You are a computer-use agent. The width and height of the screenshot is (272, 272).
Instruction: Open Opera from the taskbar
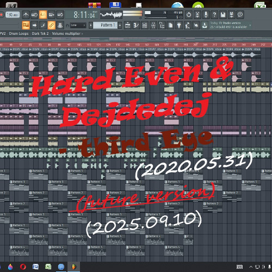click(23, 267)
